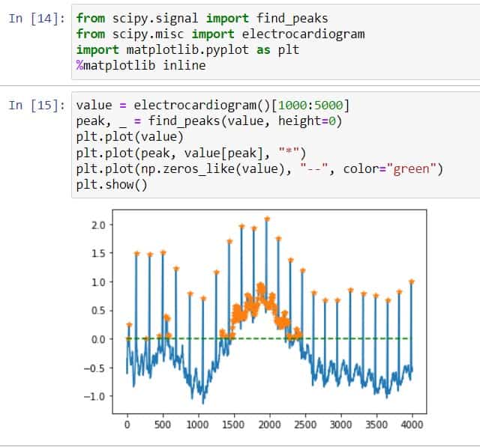Viewport: 480px width, 447px height.
Task: Click the 'plt.show()' line
Action: click(112, 185)
